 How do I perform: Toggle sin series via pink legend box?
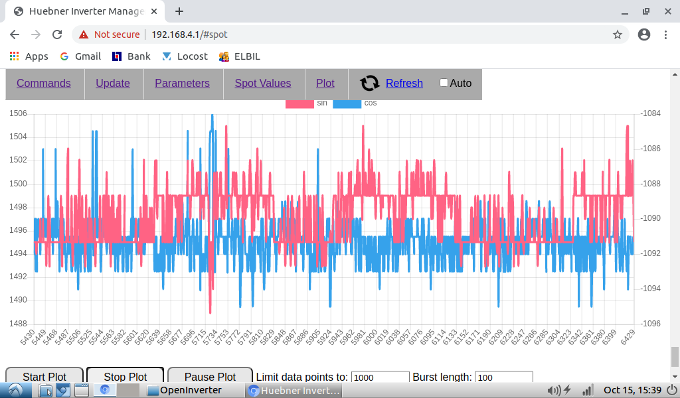click(299, 103)
